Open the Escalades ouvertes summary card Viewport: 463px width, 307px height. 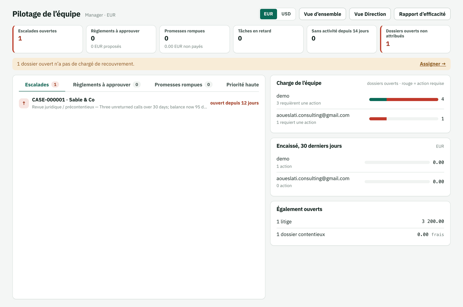(48, 39)
